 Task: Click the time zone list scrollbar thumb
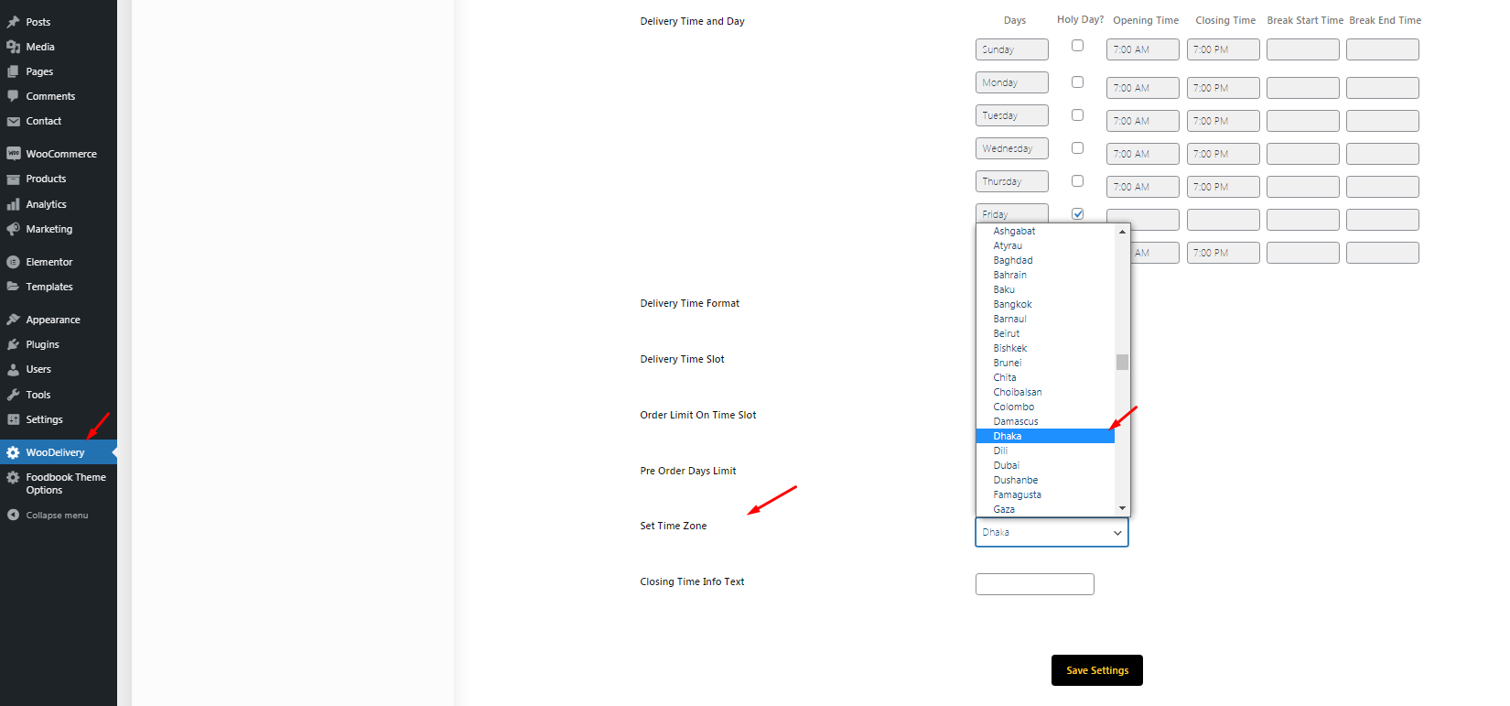(1122, 362)
